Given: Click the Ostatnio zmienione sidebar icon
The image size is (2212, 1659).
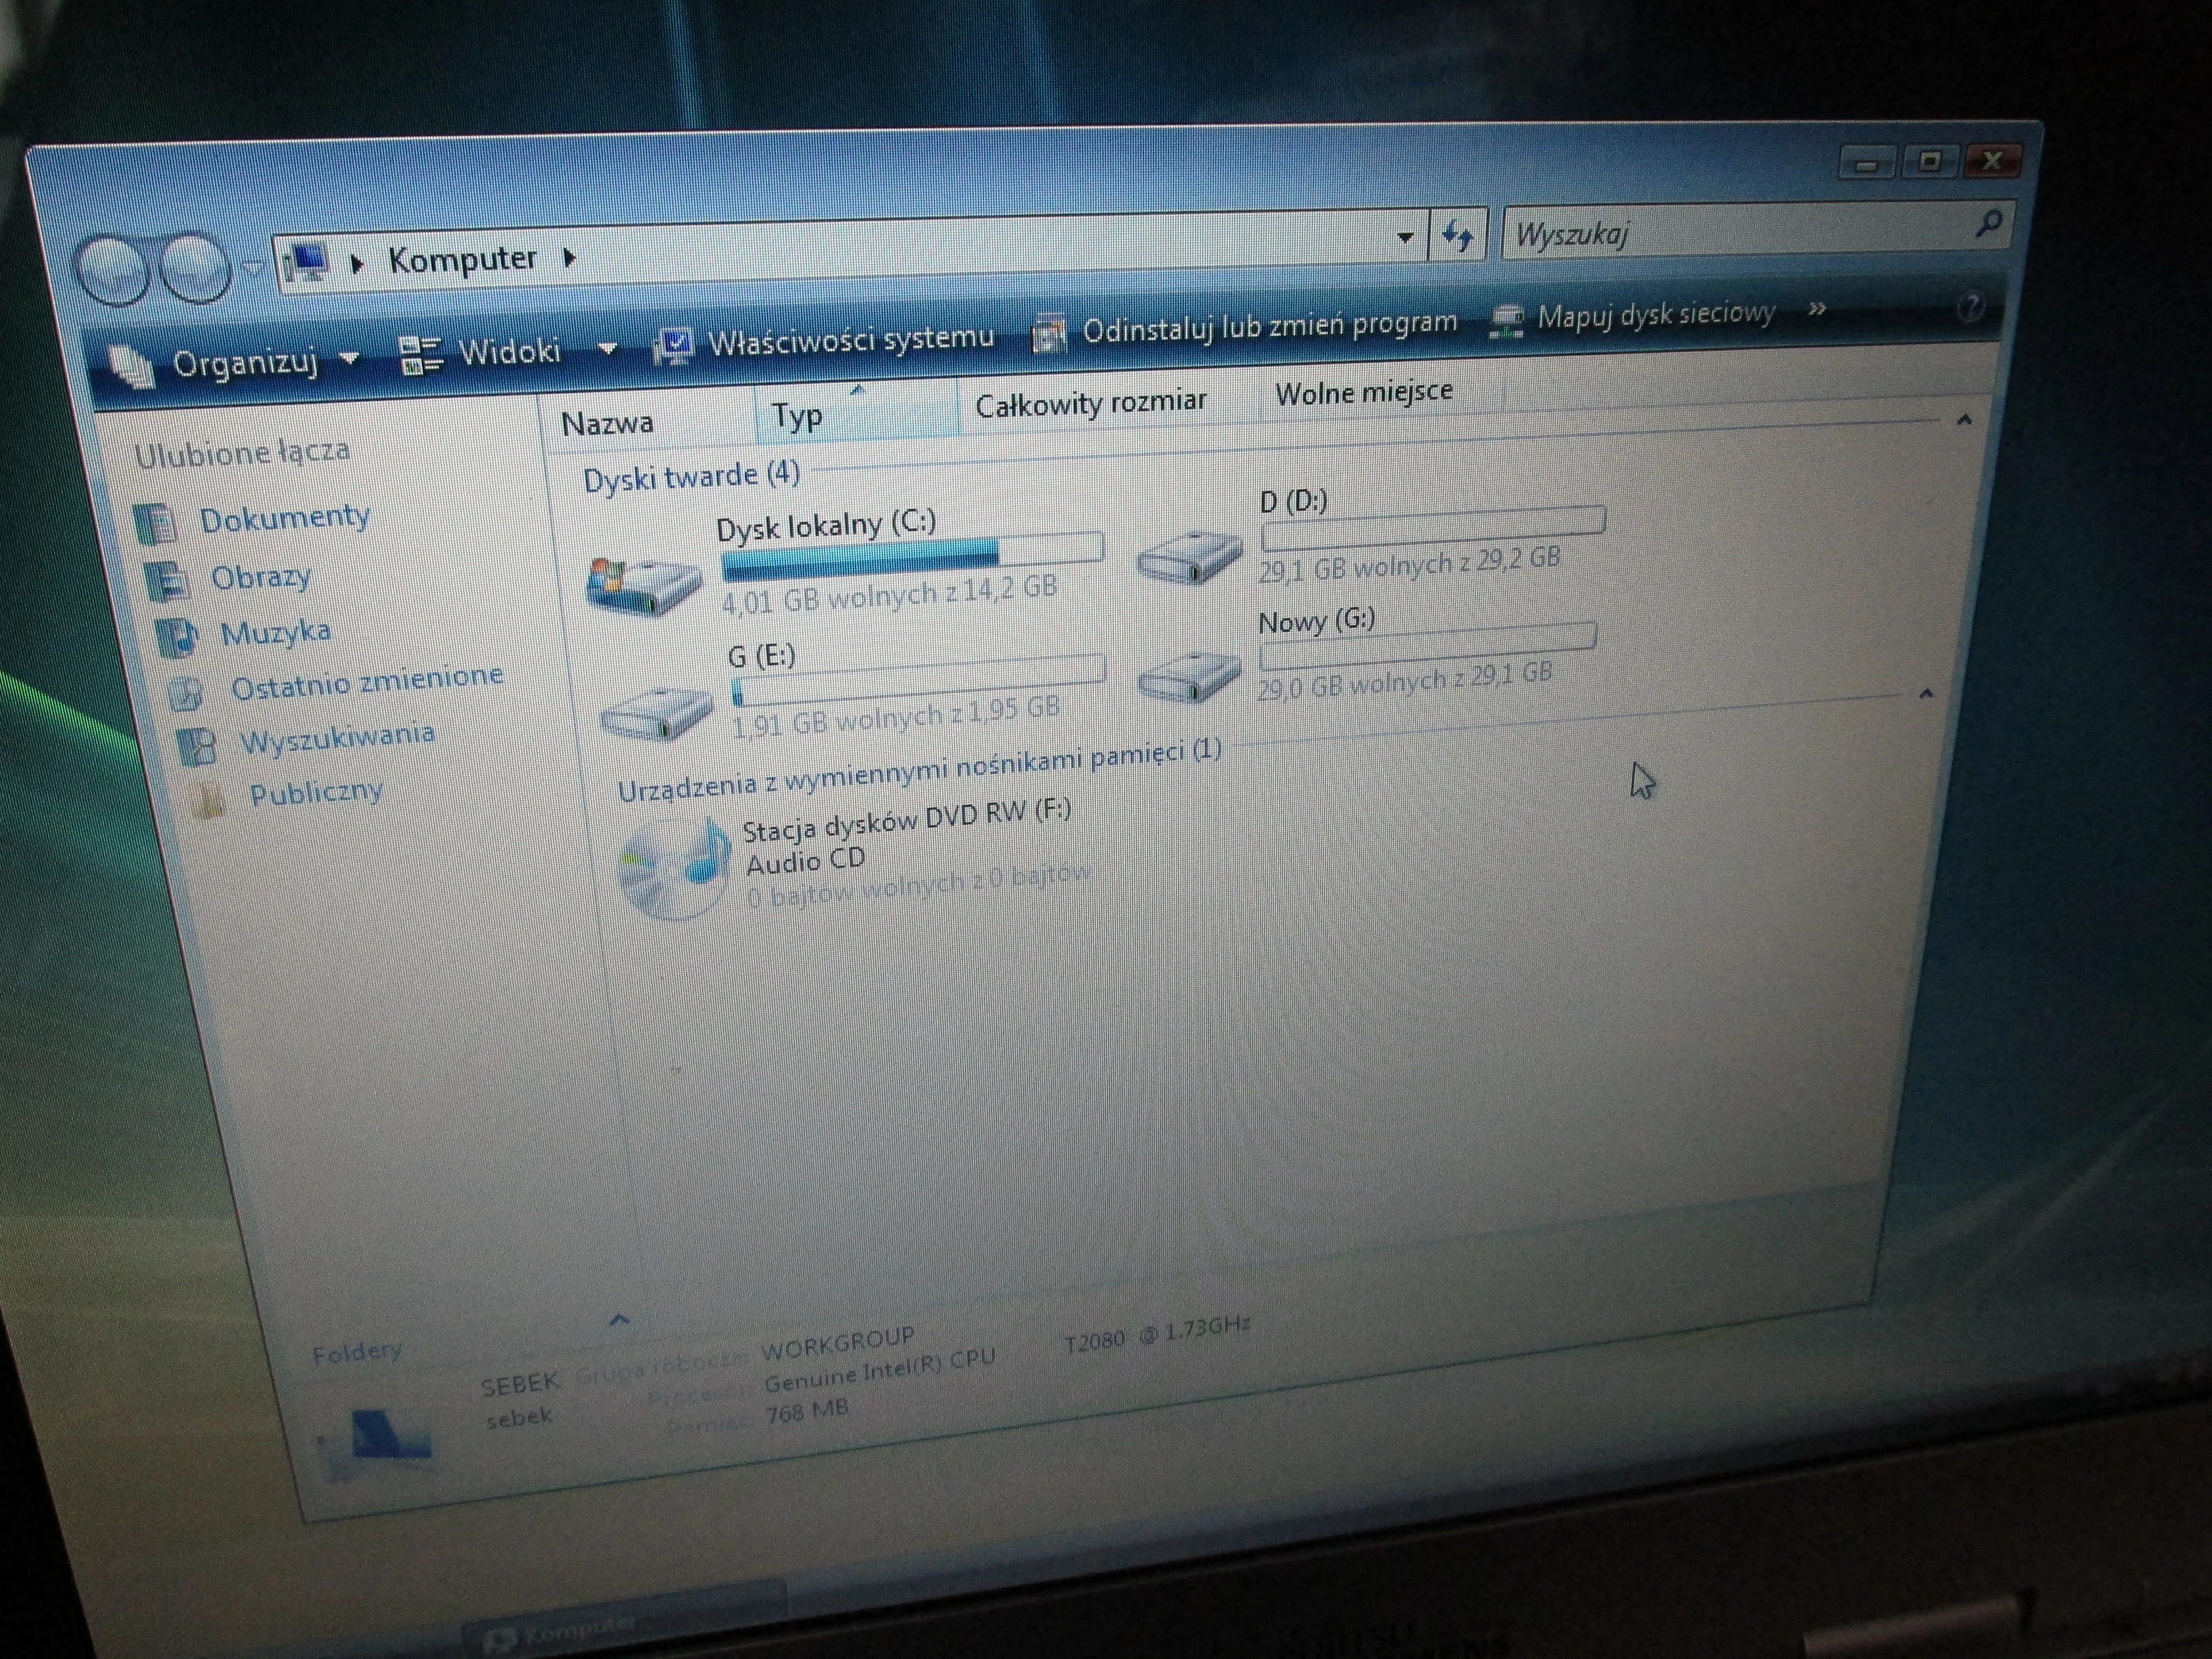Looking at the screenshot, I should tap(186, 692).
